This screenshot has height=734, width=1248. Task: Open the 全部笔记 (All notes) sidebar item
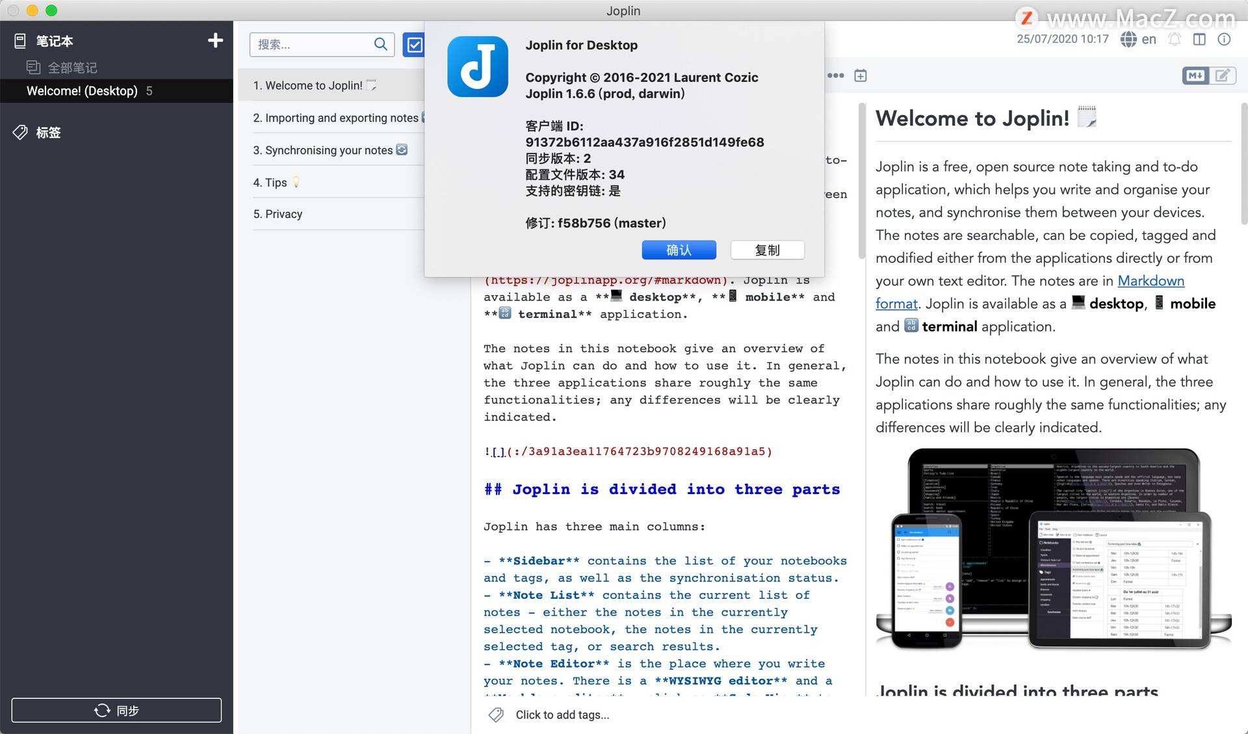[72, 67]
